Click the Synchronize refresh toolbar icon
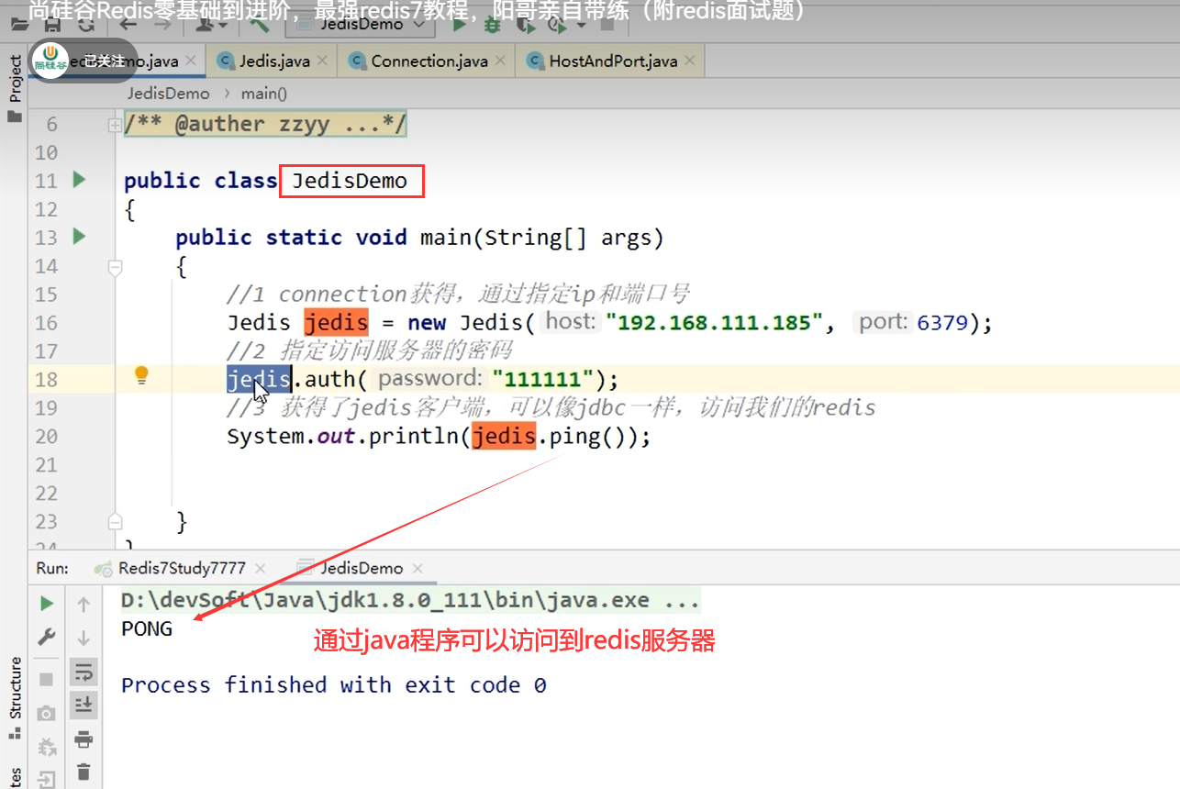The width and height of the screenshot is (1180, 789). 84,26
